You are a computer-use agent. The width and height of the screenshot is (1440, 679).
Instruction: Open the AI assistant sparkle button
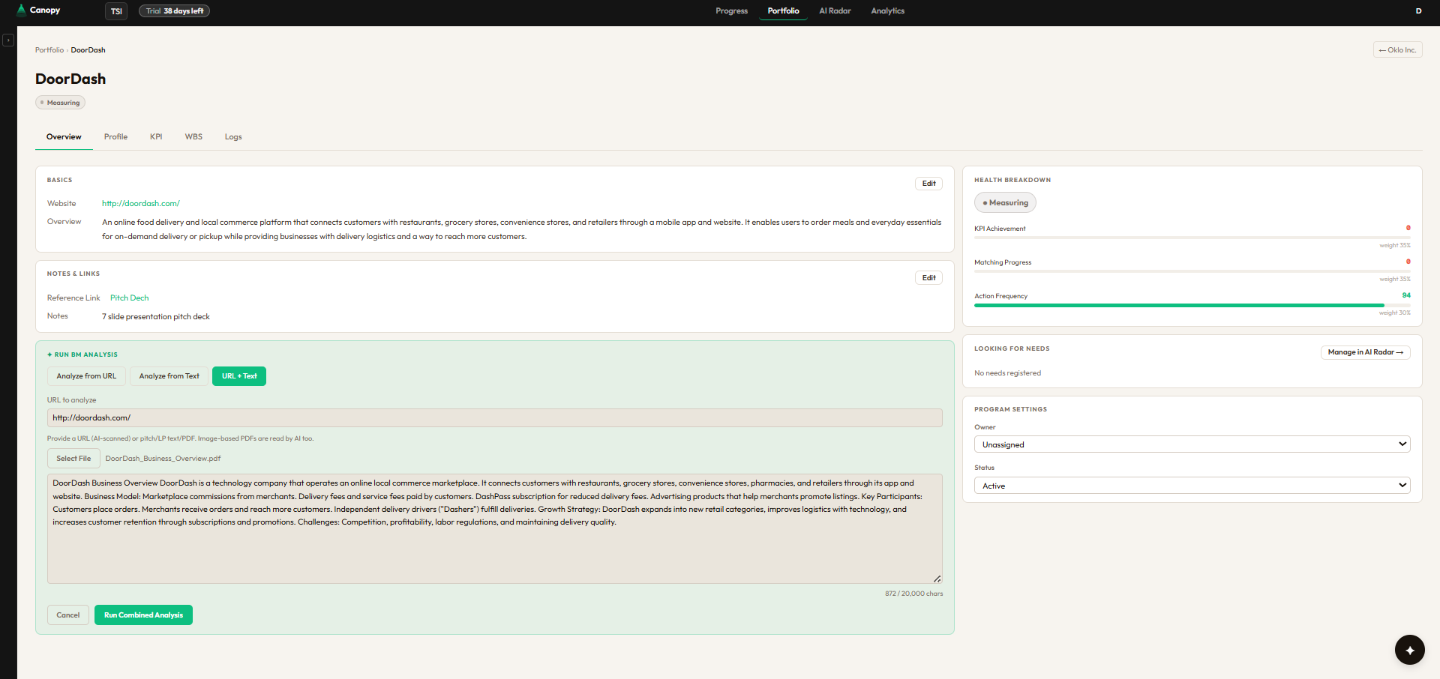(x=1409, y=650)
